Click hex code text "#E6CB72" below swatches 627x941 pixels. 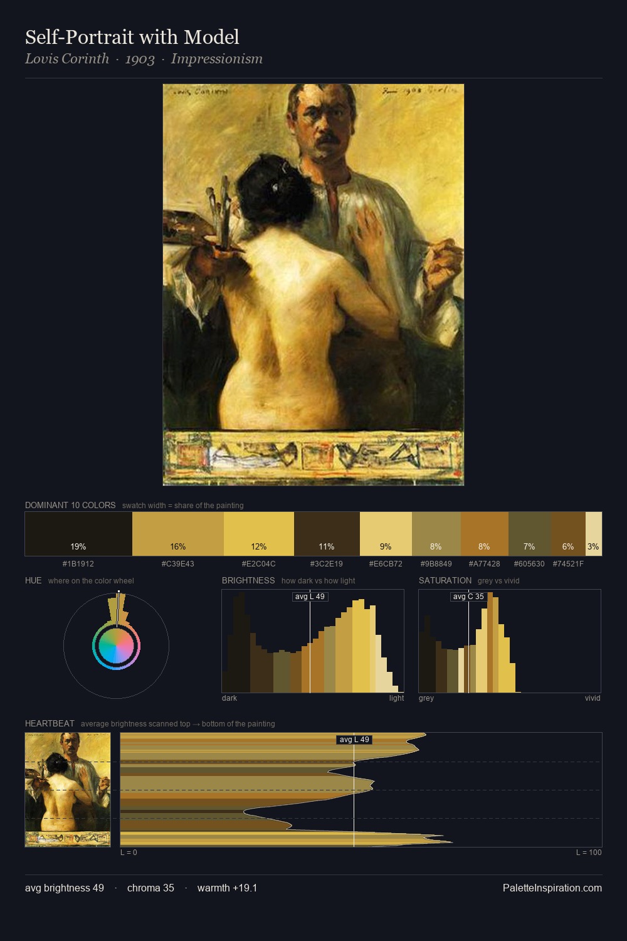386,563
